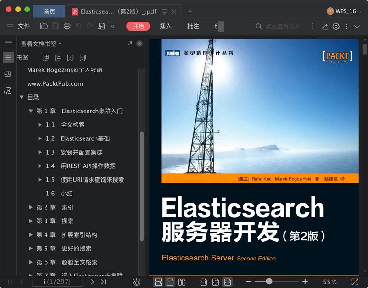The image size is (368, 288).
Task: Decrease zoom with minus button
Action: tap(249, 282)
